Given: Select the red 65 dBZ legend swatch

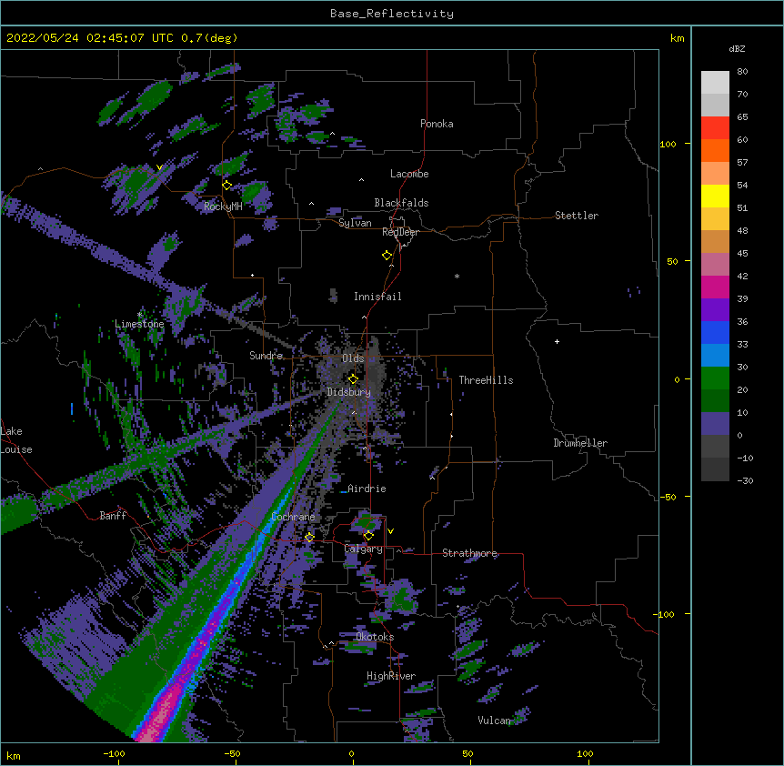Looking at the screenshot, I should click(715, 128).
